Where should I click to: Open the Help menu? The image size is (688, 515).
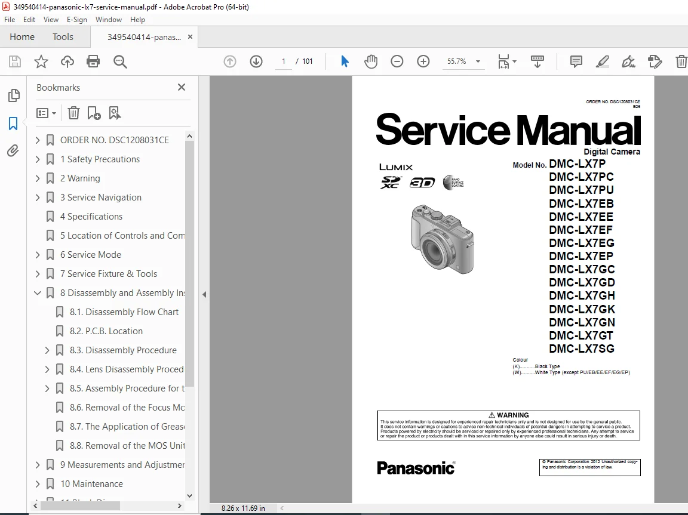(x=137, y=20)
